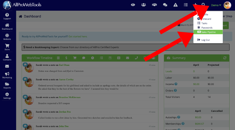
Task: Select Timecard from the Demo menu
Action: (208, 19)
